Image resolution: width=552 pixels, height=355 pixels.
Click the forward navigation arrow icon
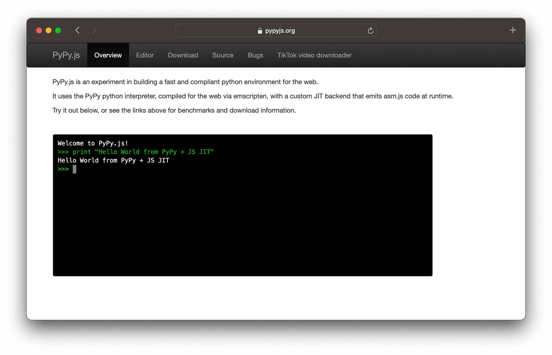pos(94,30)
